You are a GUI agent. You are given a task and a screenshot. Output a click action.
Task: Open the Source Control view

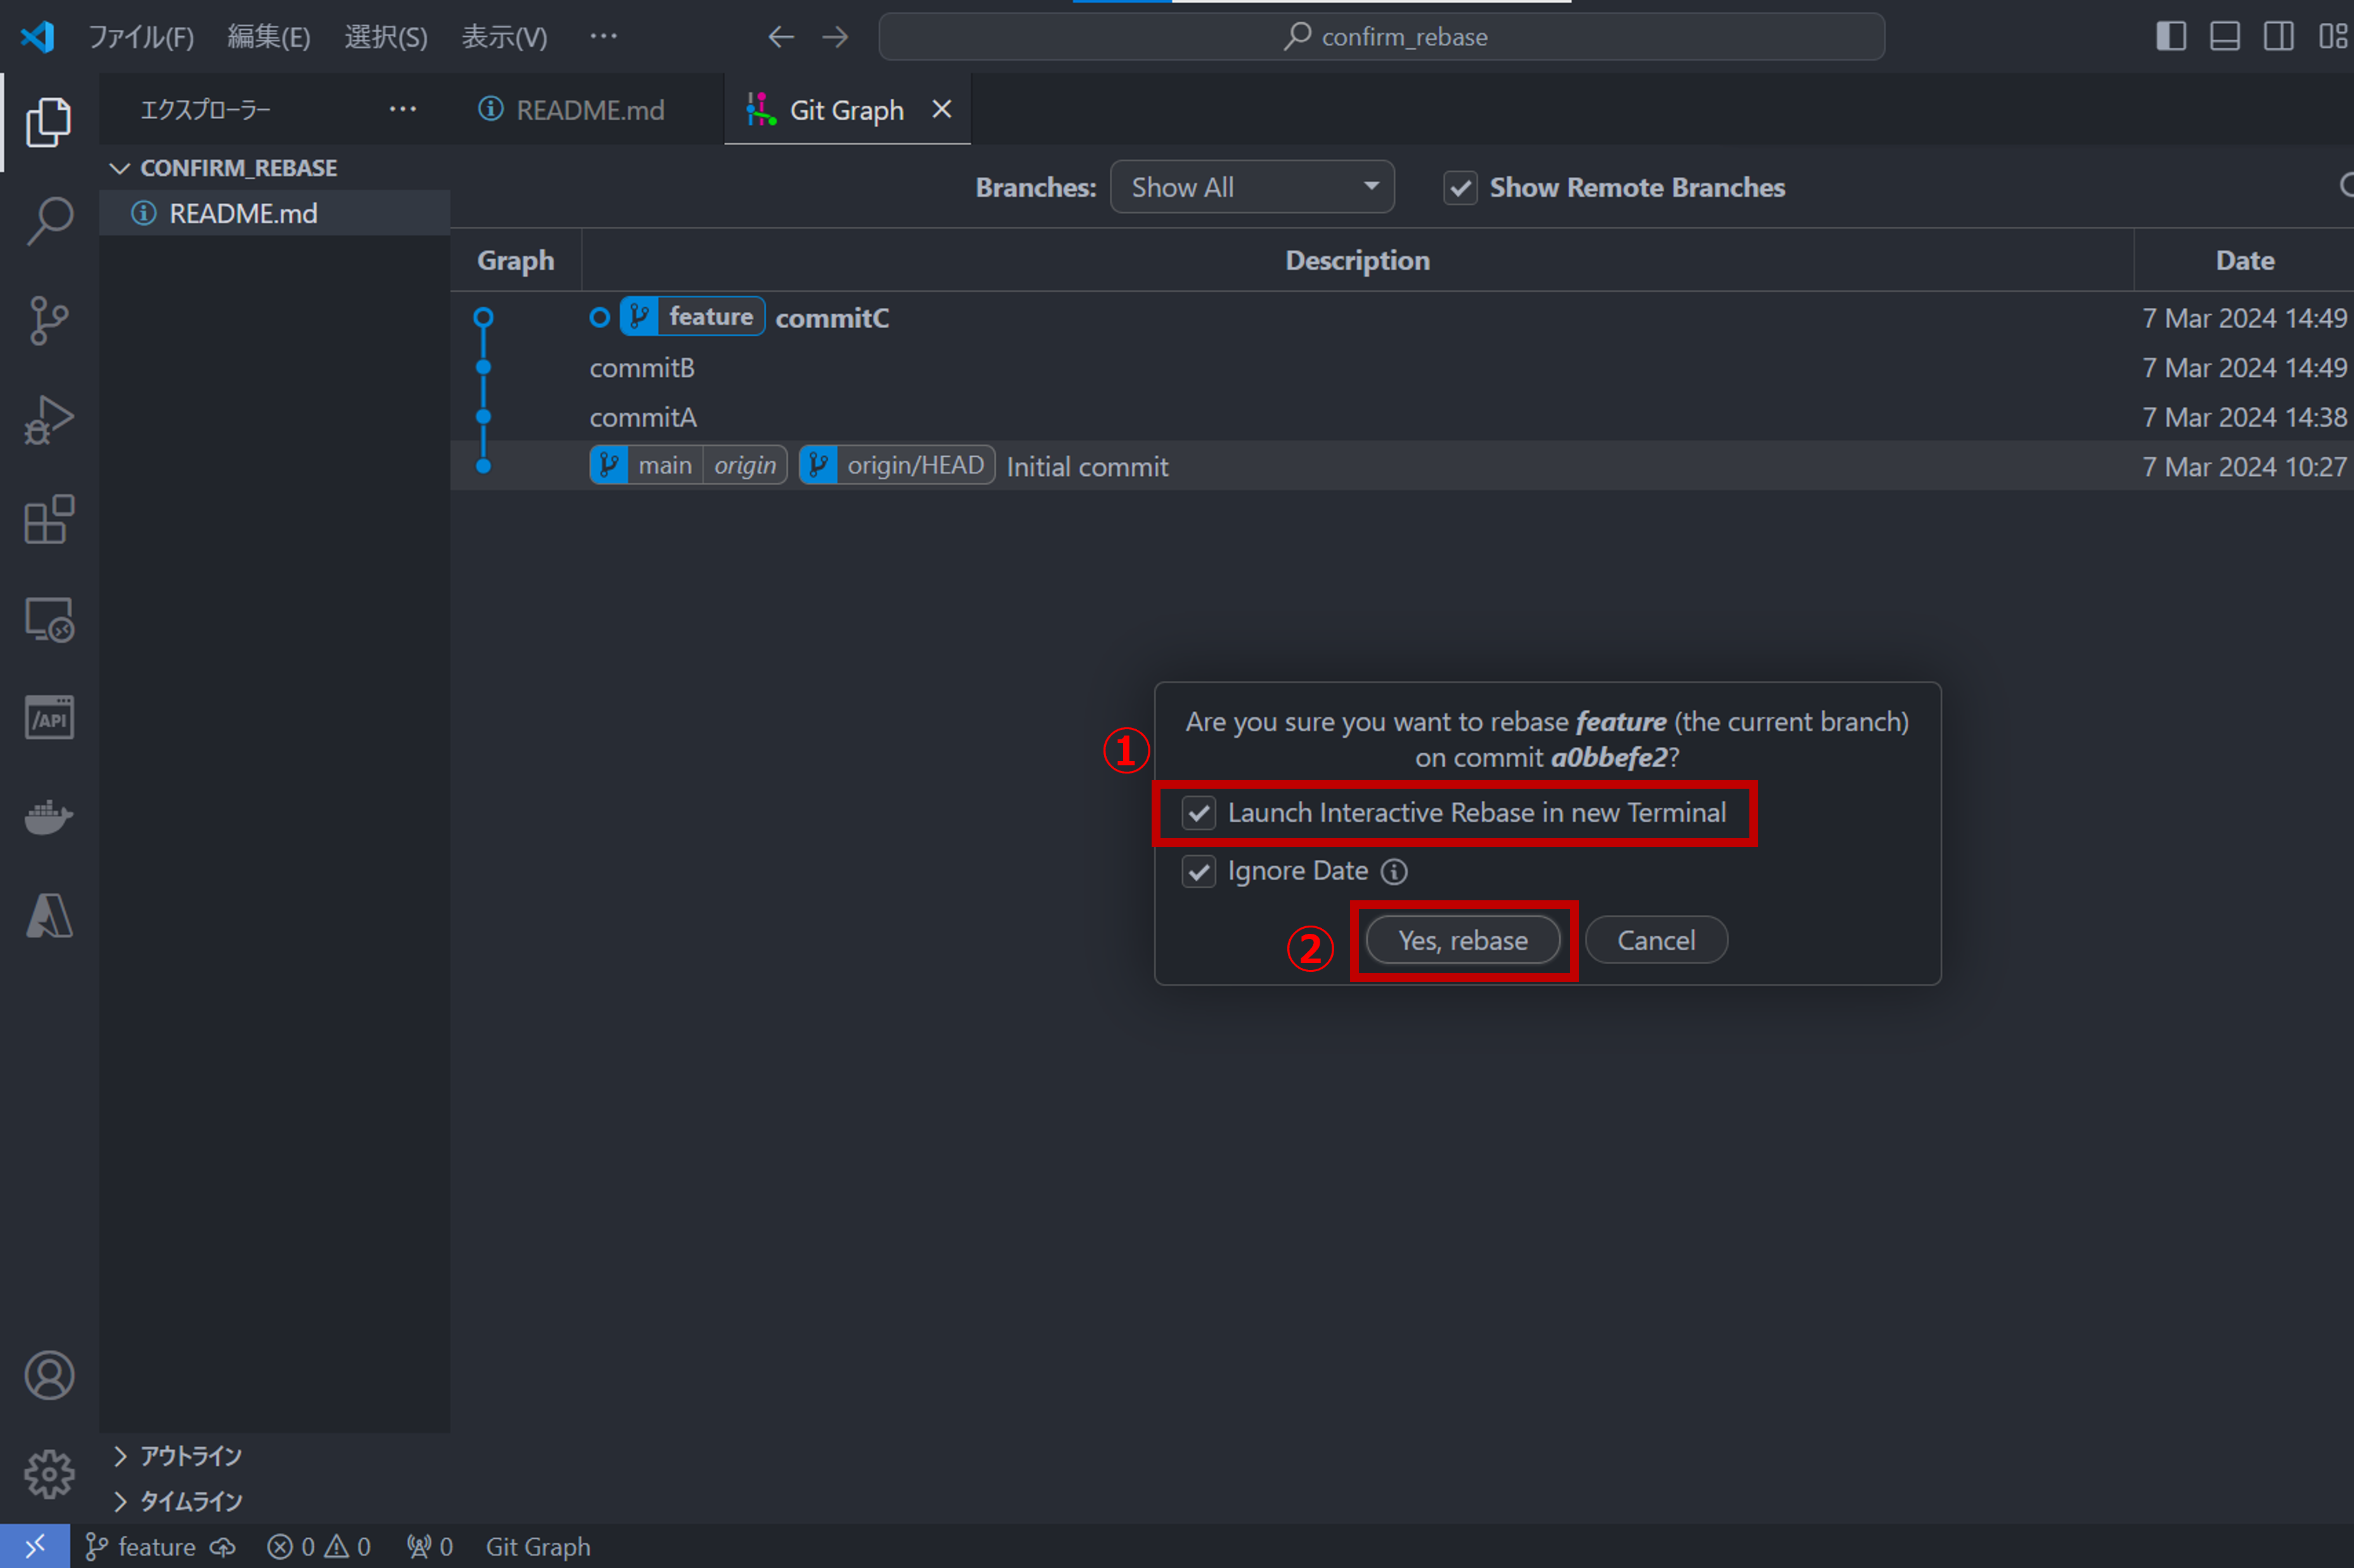point(47,320)
